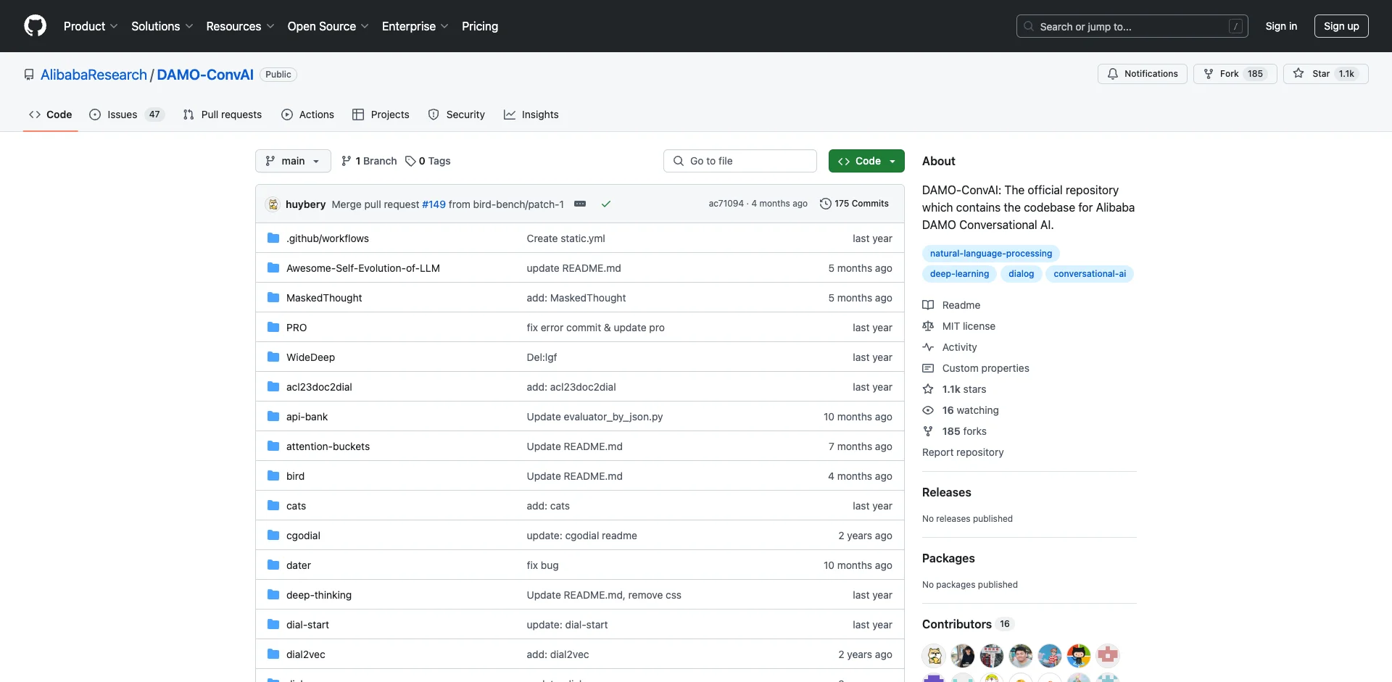This screenshot has width=1392, height=682.
Task: Open pull request #149 link
Action: pyautogui.click(x=434, y=204)
